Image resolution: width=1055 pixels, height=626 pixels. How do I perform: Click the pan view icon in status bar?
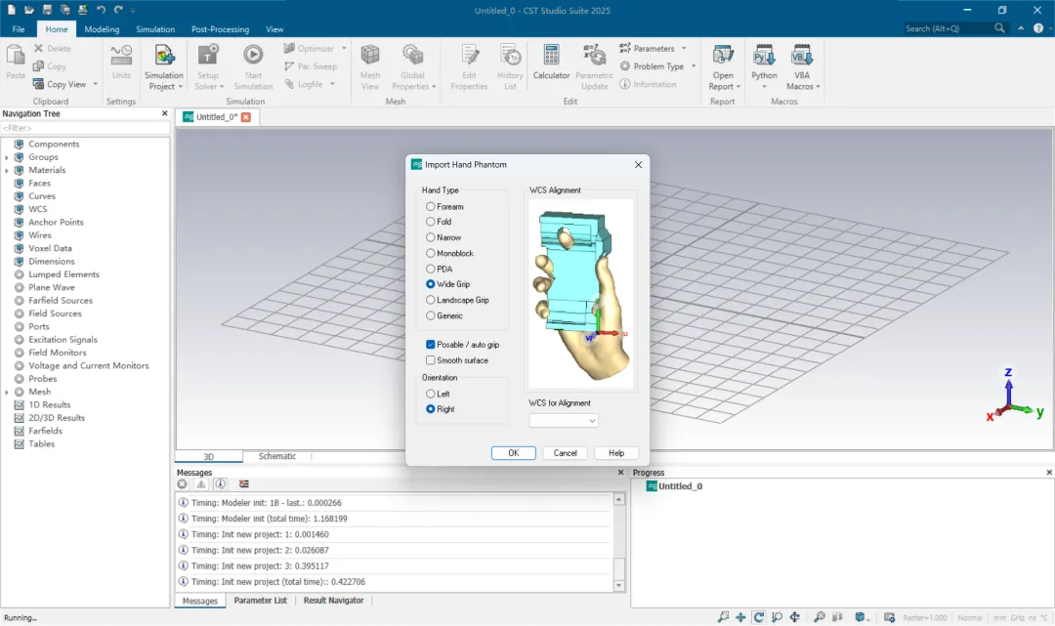pos(740,617)
